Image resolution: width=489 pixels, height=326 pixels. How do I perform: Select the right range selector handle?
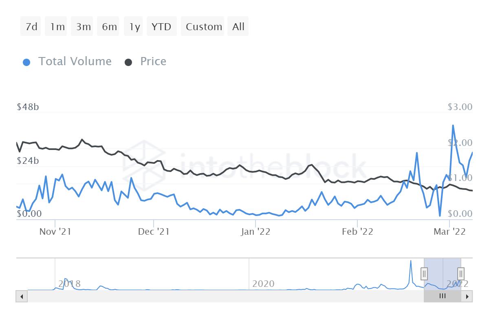[x=460, y=274]
